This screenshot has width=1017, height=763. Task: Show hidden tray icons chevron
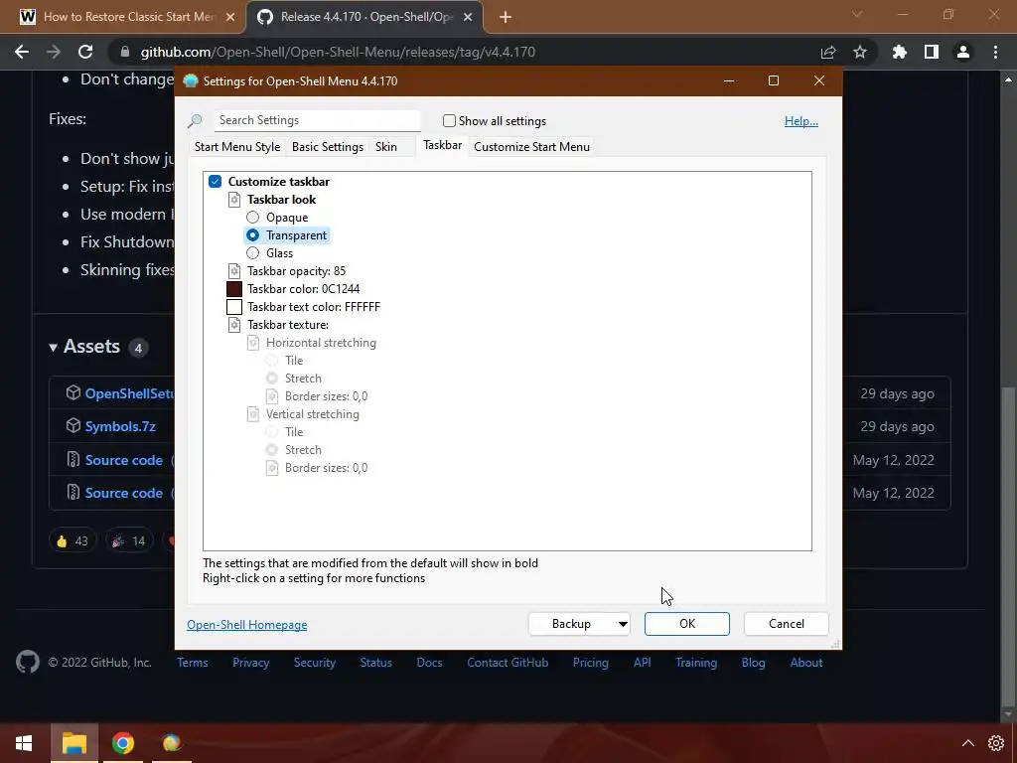(x=967, y=743)
